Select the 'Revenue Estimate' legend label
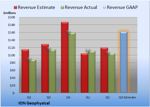 [x=36, y=7]
